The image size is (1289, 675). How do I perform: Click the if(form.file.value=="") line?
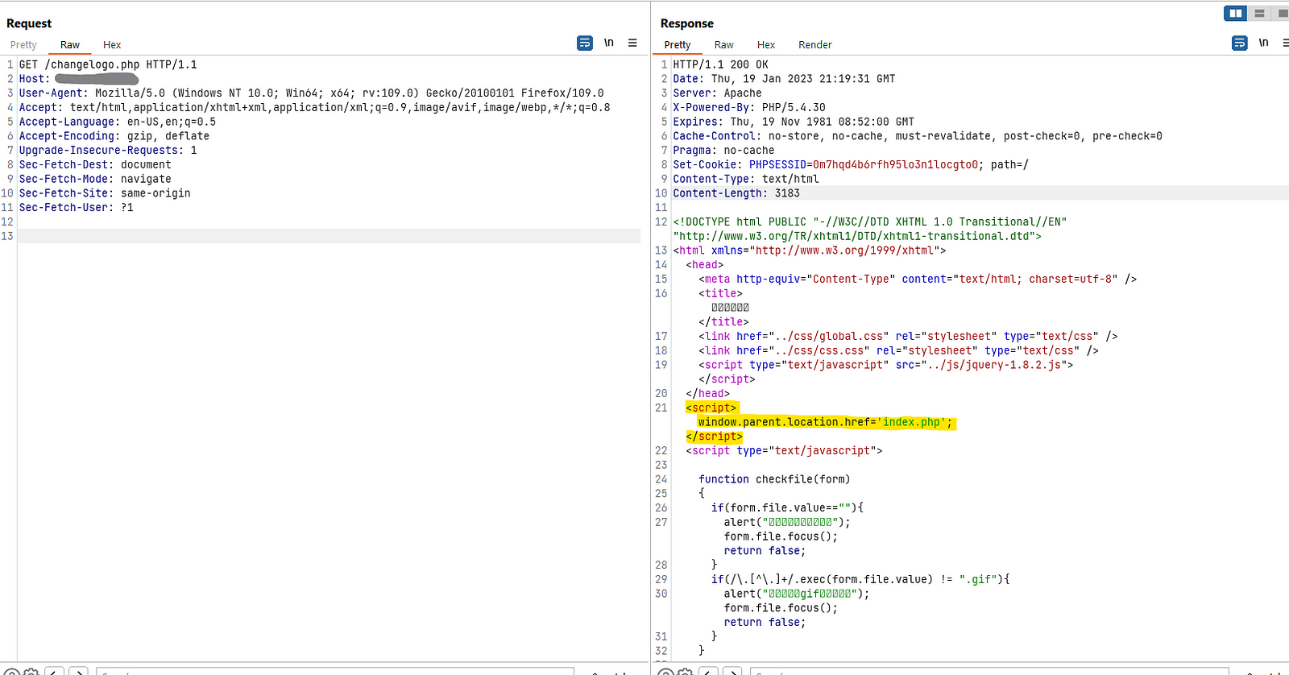[x=787, y=508]
